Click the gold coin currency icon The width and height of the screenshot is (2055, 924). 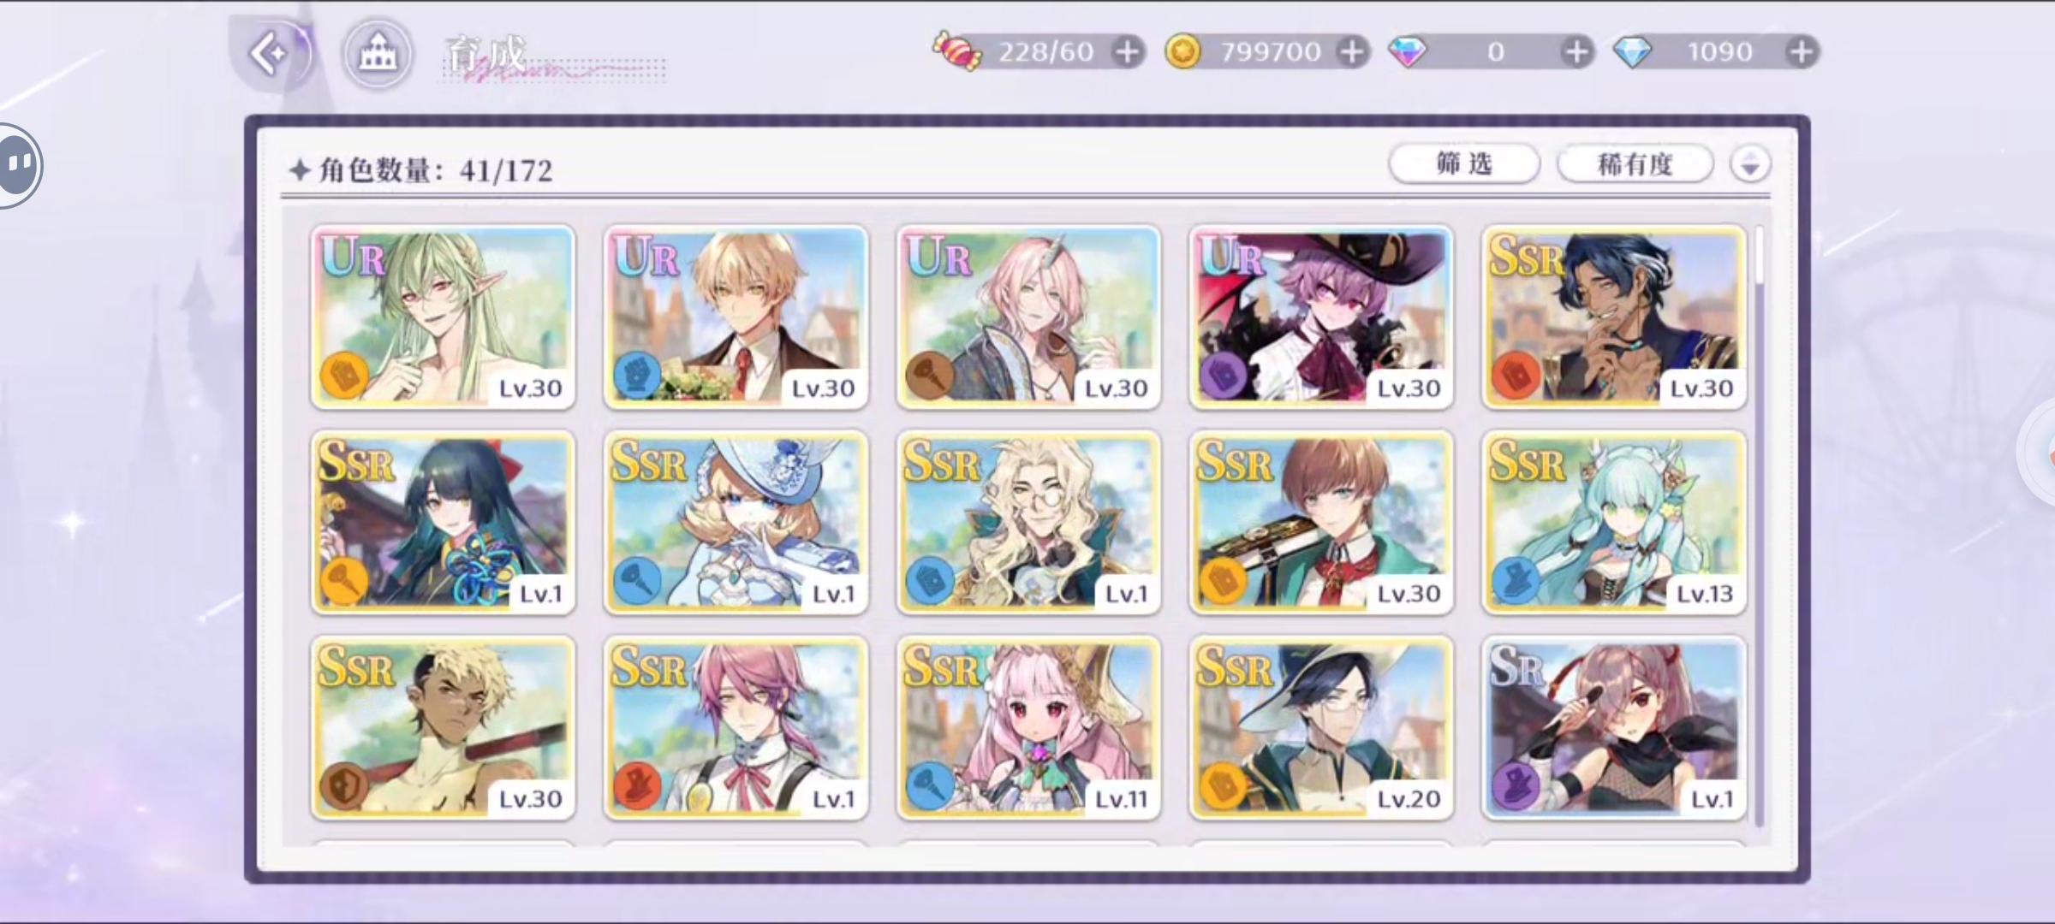coord(1183,52)
